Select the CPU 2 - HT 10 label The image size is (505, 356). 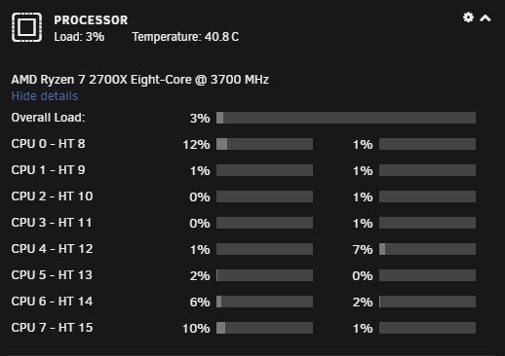pos(52,196)
